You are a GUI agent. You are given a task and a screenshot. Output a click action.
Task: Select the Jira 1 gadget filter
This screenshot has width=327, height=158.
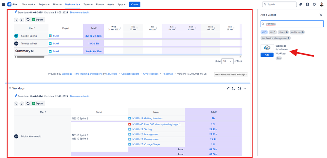click(x=273, y=32)
